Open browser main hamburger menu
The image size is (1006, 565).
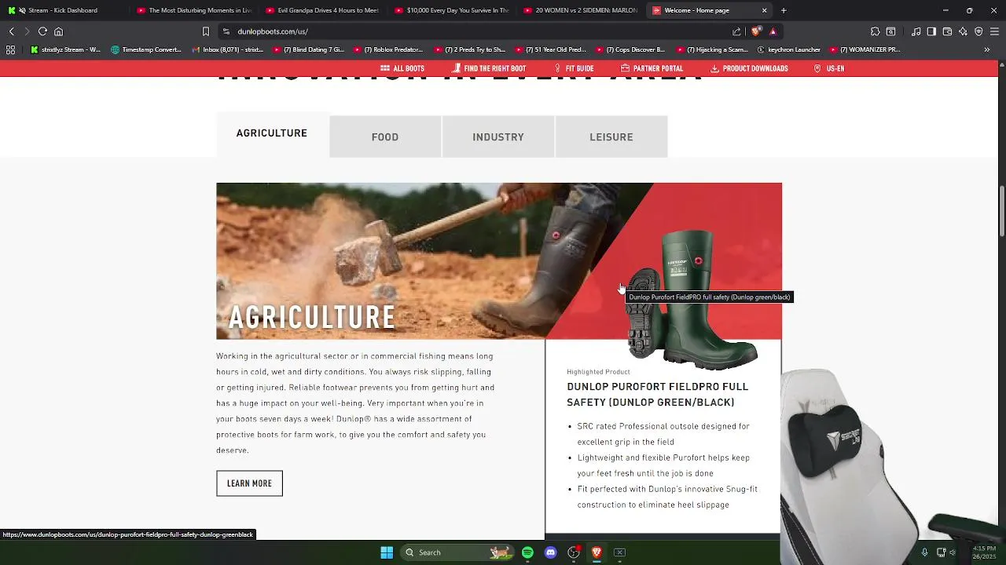point(994,31)
